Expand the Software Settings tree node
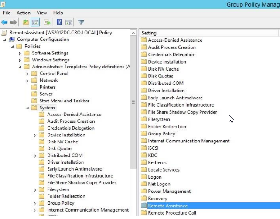280x219 pixels. coord(20,54)
